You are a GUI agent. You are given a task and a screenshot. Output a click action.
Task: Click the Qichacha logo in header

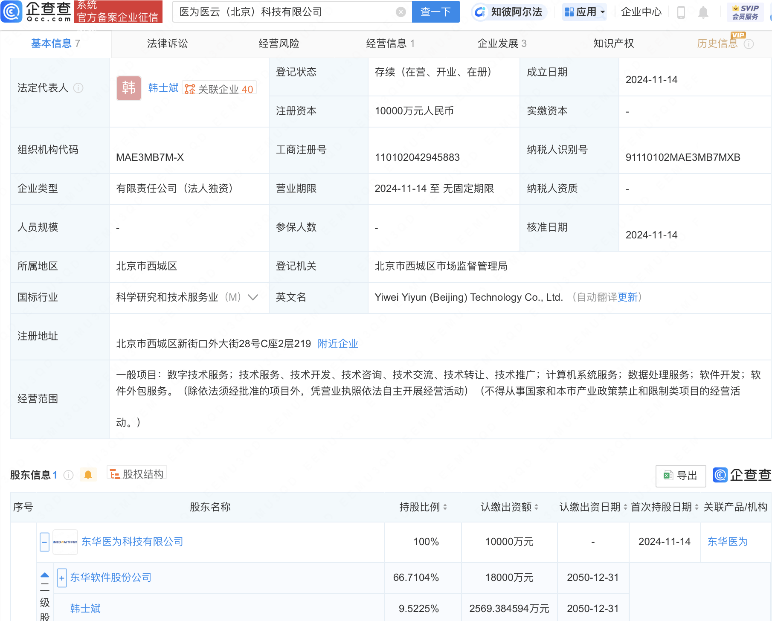[x=36, y=12]
